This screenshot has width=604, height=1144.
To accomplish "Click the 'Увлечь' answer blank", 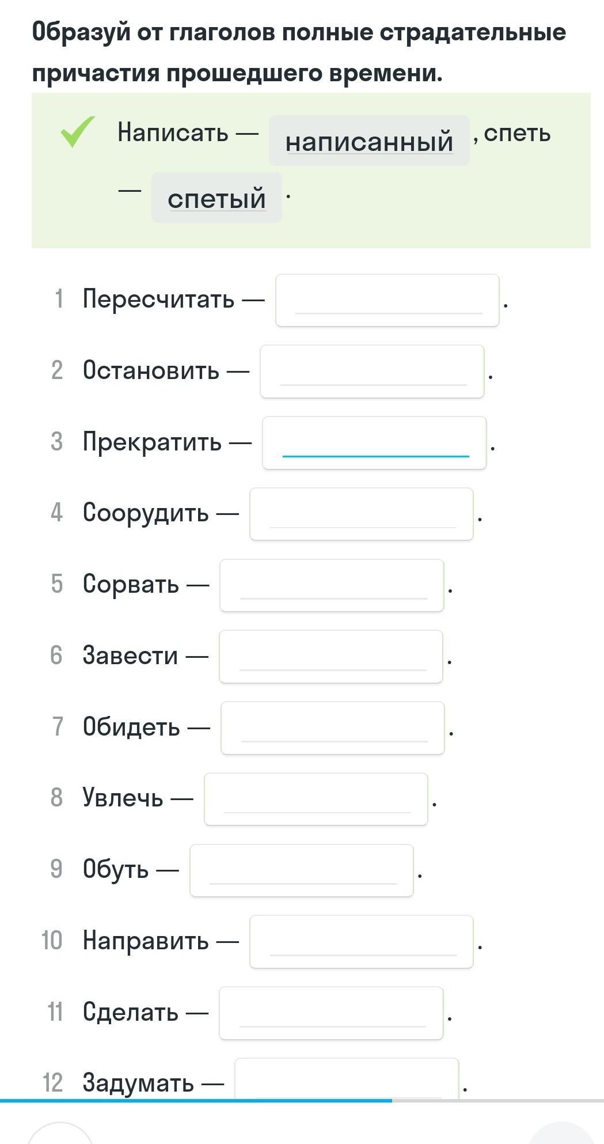I will [x=316, y=799].
